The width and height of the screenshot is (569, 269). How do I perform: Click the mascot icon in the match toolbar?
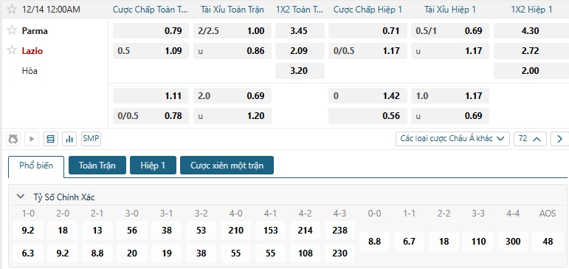pyautogui.click(x=13, y=139)
